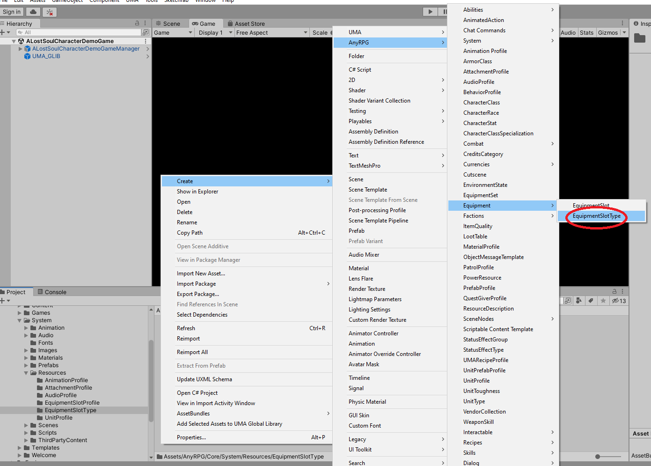Click the ALostSoulCharacterDemoGameManager prefab icon
Screen dimensions: 651x466
[x=28, y=49]
